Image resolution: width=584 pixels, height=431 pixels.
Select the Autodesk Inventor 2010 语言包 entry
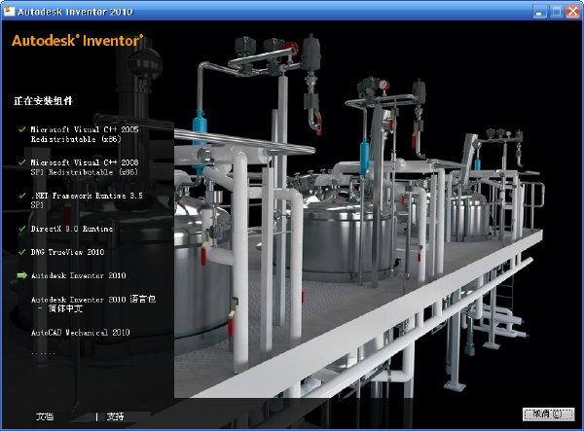click(93, 304)
